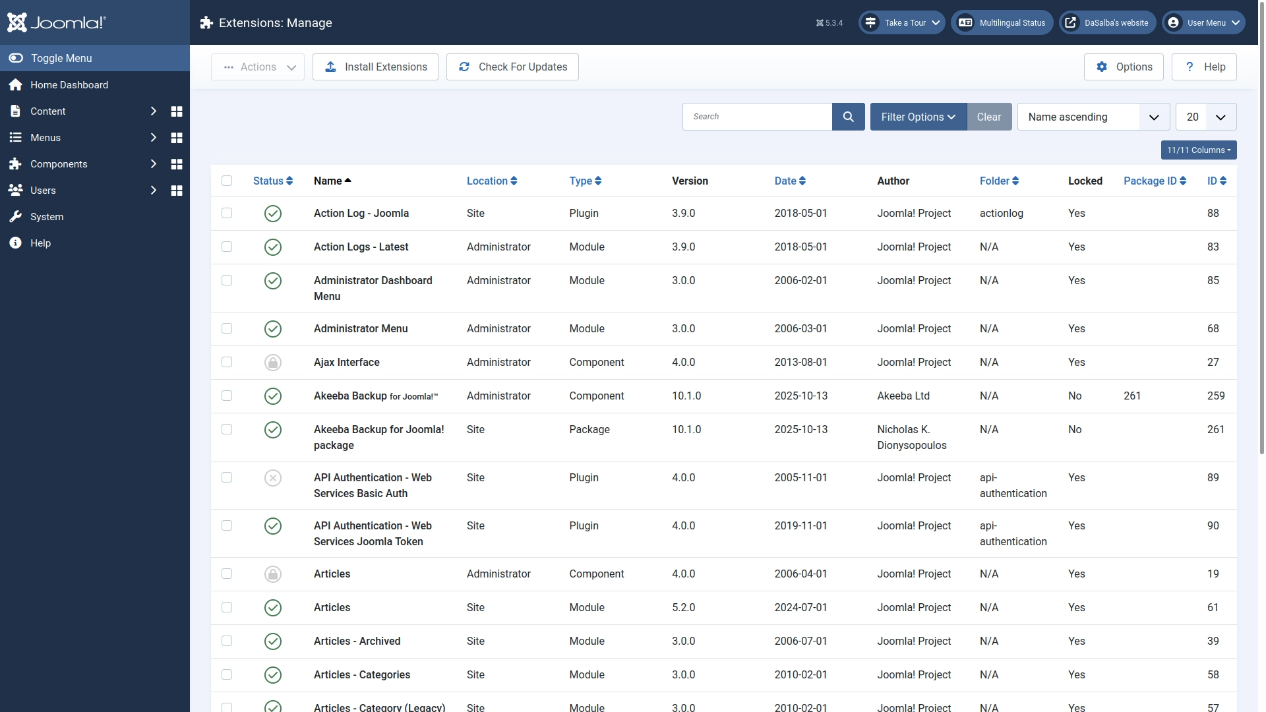Image resolution: width=1266 pixels, height=712 pixels.
Task: Click the search magnifier icon
Action: [849, 117]
